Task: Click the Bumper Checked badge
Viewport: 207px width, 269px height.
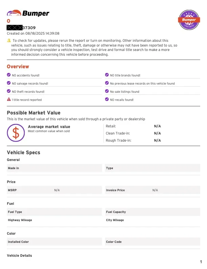Action: click(189, 20)
